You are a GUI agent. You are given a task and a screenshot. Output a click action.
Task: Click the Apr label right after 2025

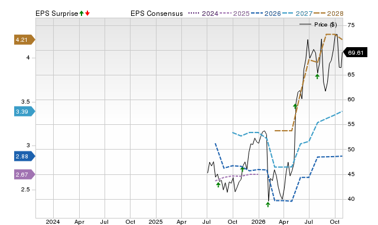point(181,222)
